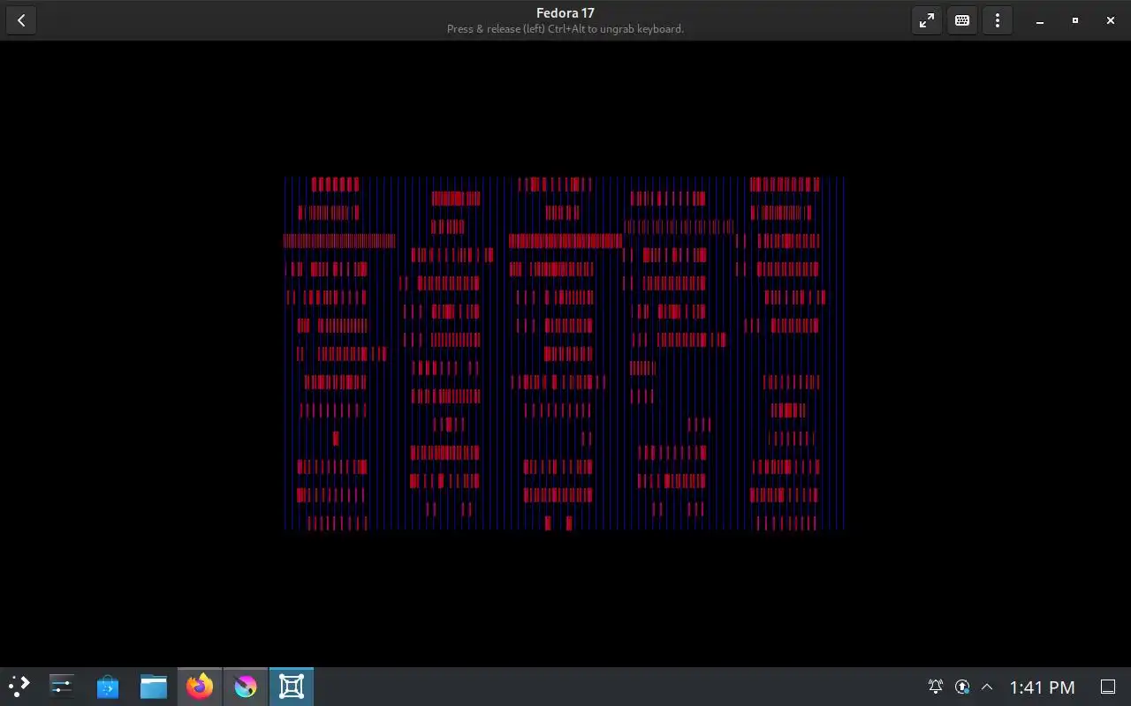Switch to the Firefox window in the taskbar
Screen dimensions: 1131x706
200,687
